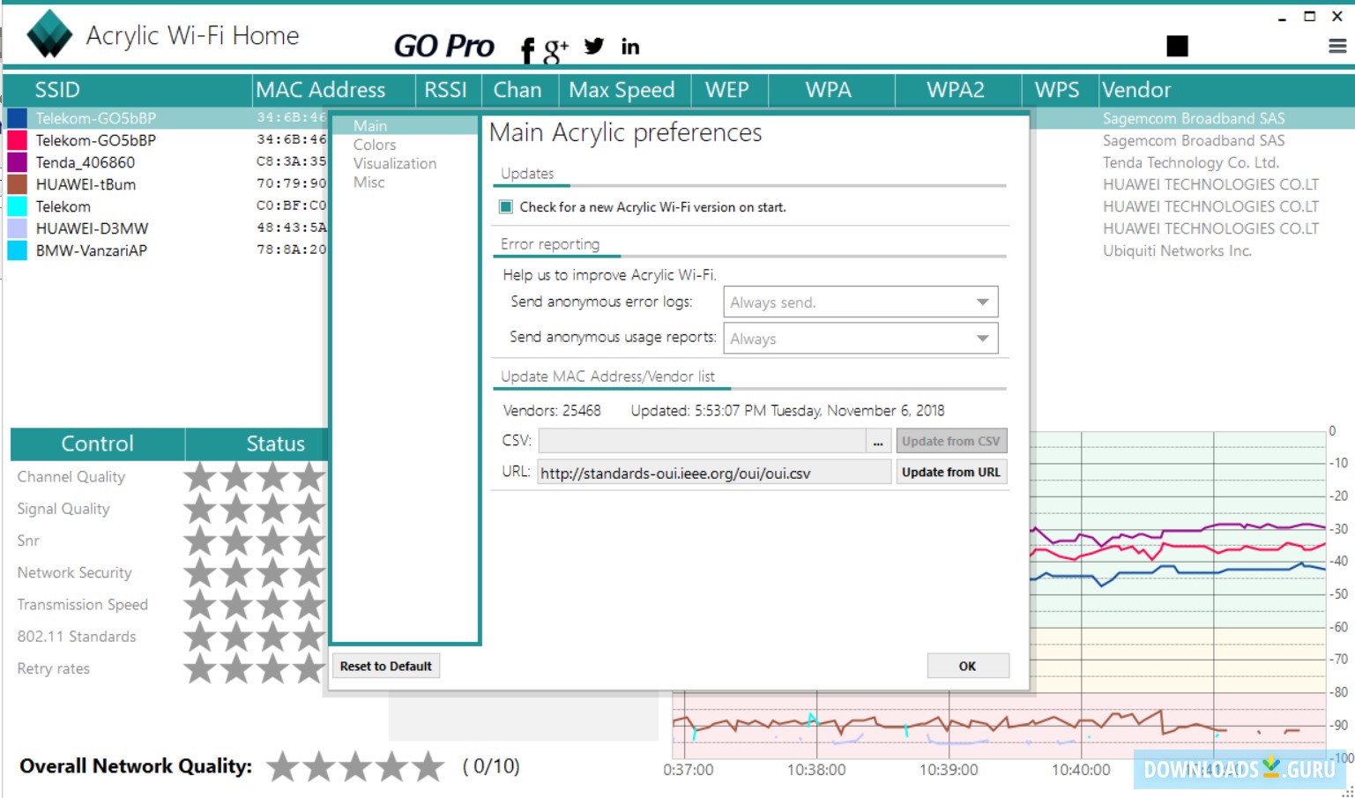The image size is (1355, 798).
Task: Click the cyan swatch for Telekom network
Action: tap(17, 206)
